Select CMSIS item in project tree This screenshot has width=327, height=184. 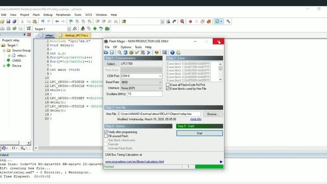(x=16, y=60)
